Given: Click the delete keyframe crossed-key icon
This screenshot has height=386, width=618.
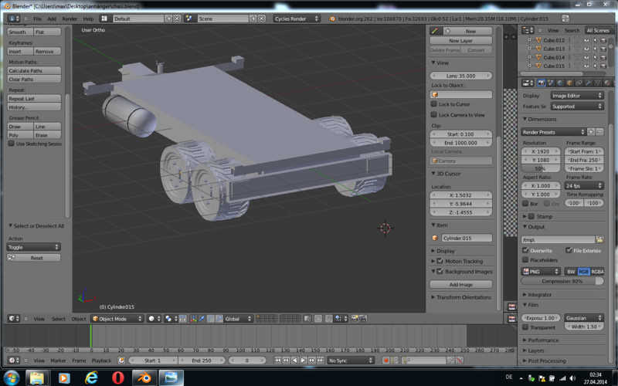Looking at the screenshot, I should pos(459,361).
